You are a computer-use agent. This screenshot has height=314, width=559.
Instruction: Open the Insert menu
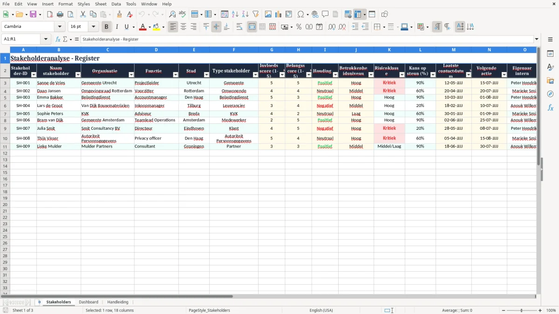pos(48,4)
